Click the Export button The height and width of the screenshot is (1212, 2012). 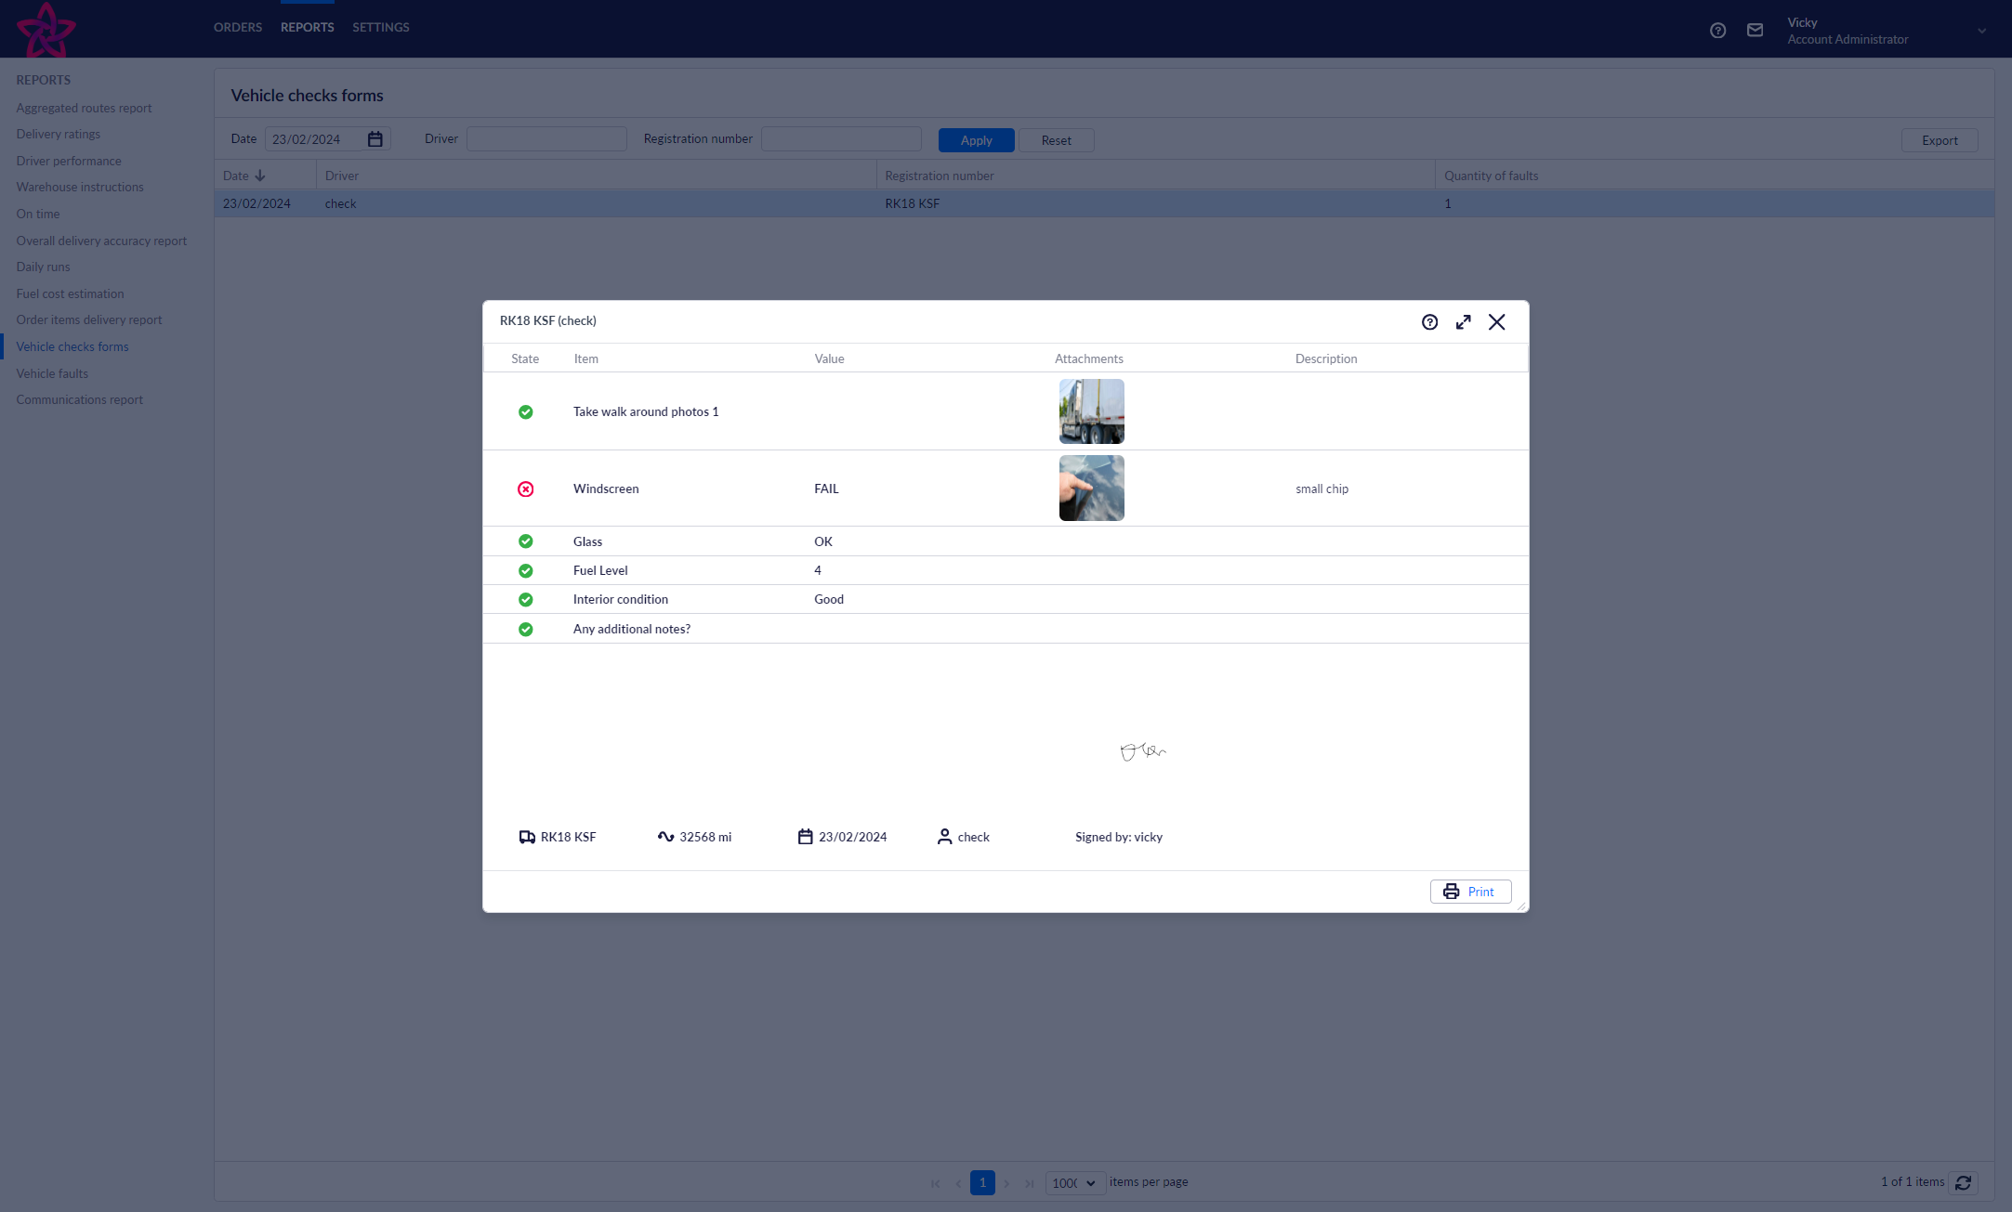[1940, 140]
